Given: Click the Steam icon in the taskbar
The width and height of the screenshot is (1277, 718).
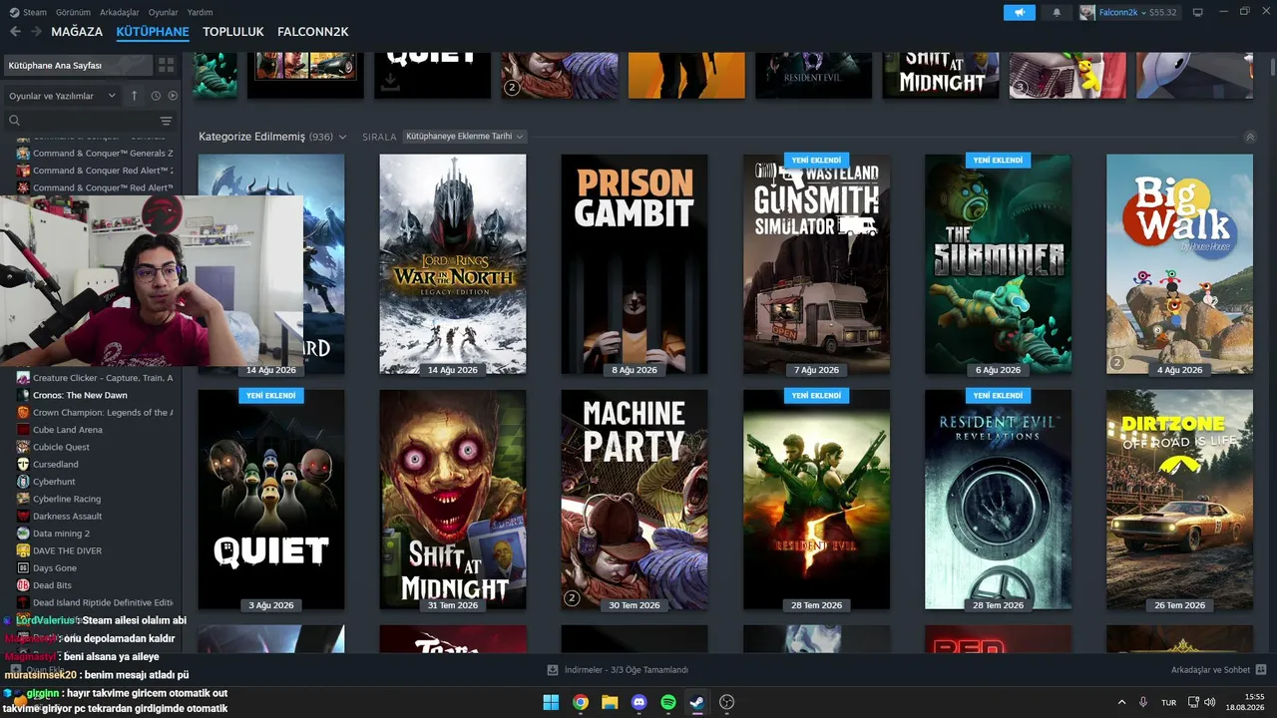Looking at the screenshot, I should (x=697, y=702).
